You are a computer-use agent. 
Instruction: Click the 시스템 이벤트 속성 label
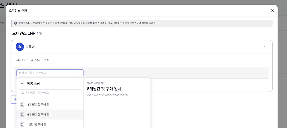coord(96,83)
